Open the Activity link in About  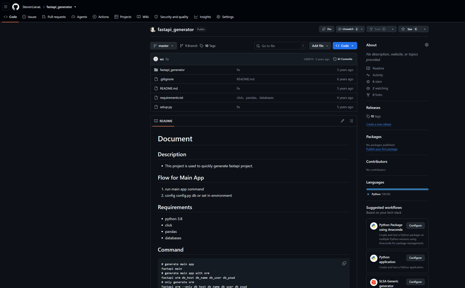(374, 75)
